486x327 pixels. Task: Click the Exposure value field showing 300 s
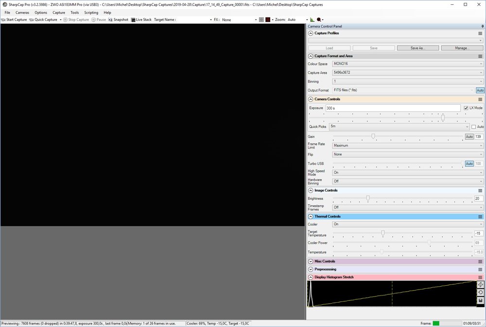[393, 108]
